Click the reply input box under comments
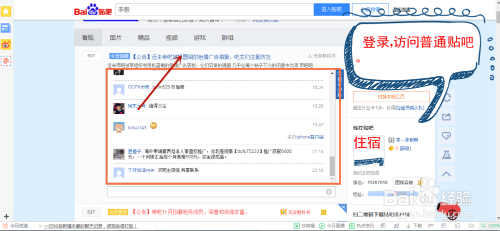The width and height of the screenshot is (500, 231). (221, 192)
